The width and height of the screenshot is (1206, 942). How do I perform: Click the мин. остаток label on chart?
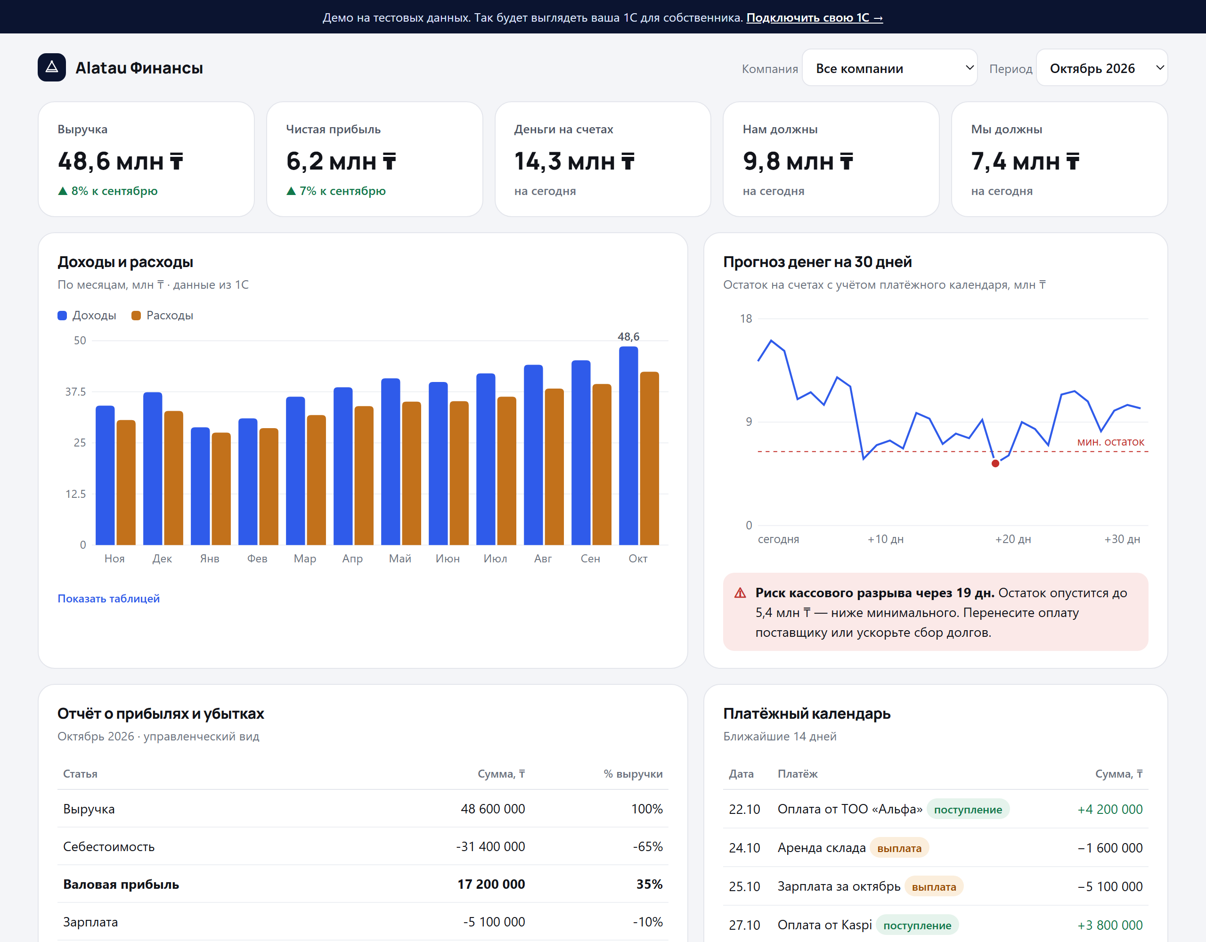pos(1110,442)
